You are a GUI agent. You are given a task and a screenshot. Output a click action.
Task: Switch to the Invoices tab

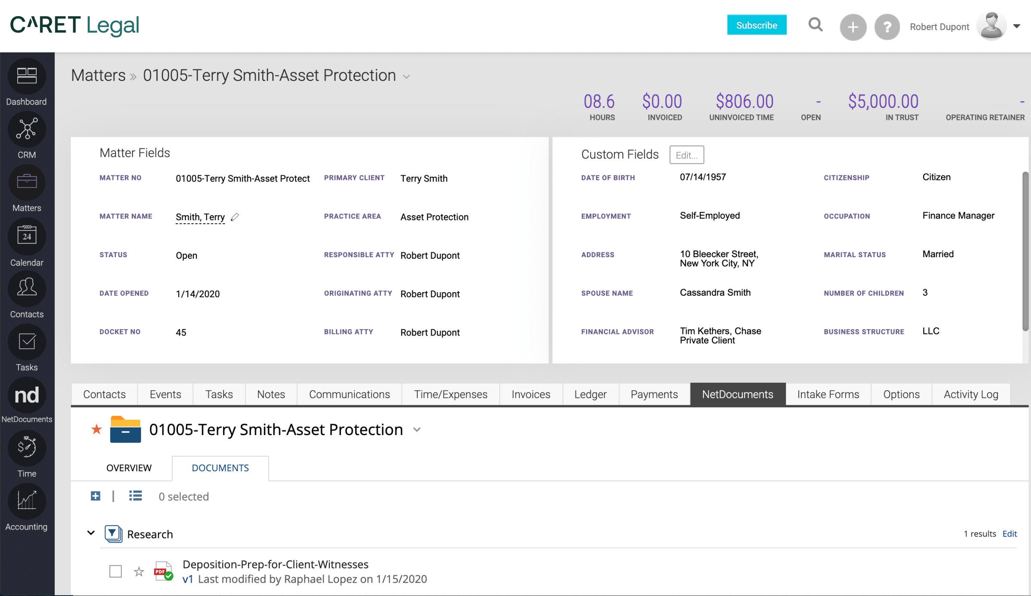coord(530,394)
